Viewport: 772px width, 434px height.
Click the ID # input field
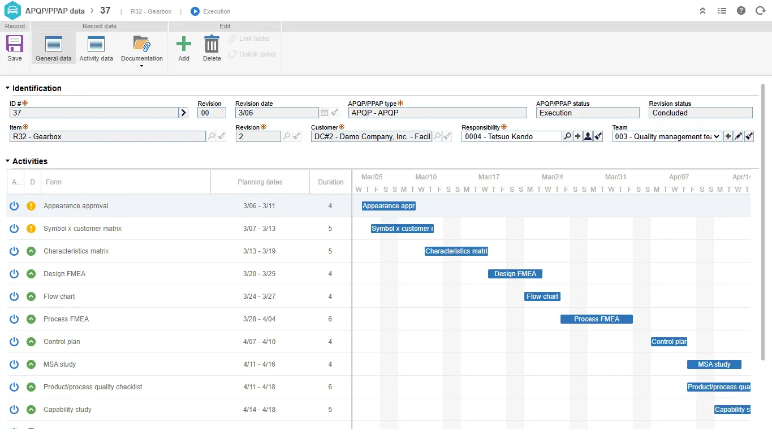pyautogui.click(x=94, y=113)
